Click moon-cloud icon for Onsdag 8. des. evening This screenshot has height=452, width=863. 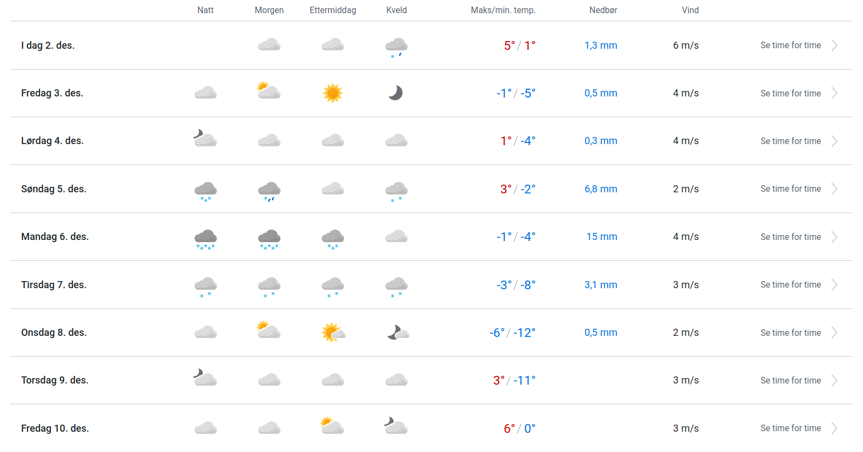coord(398,333)
